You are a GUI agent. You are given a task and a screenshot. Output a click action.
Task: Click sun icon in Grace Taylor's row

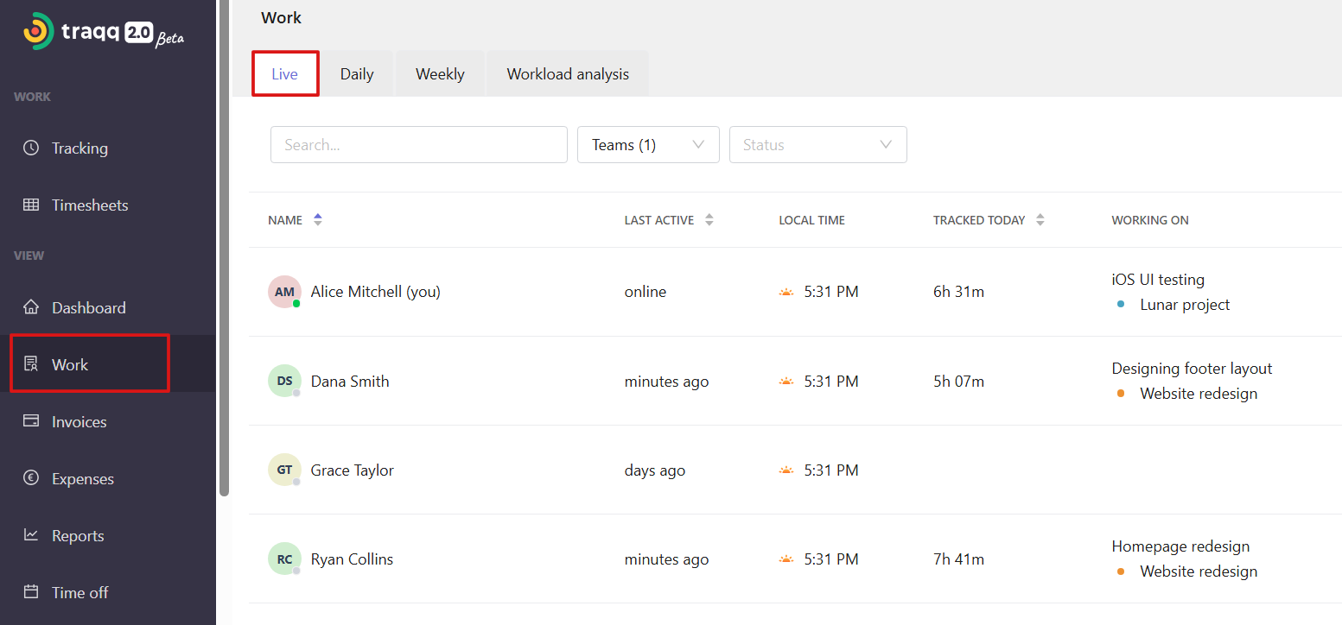coord(786,470)
